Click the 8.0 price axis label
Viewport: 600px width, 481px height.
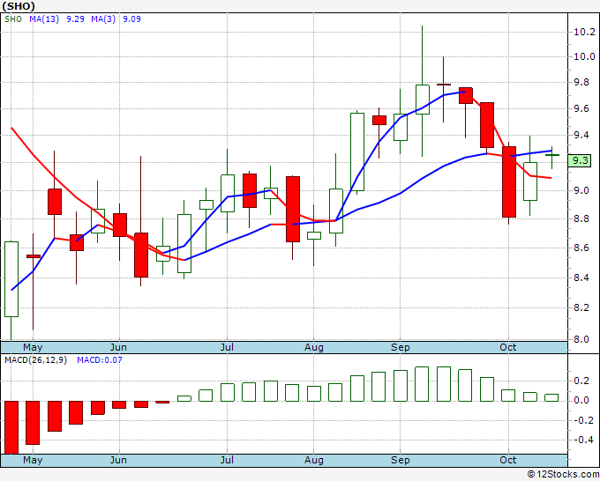coord(581,339)
